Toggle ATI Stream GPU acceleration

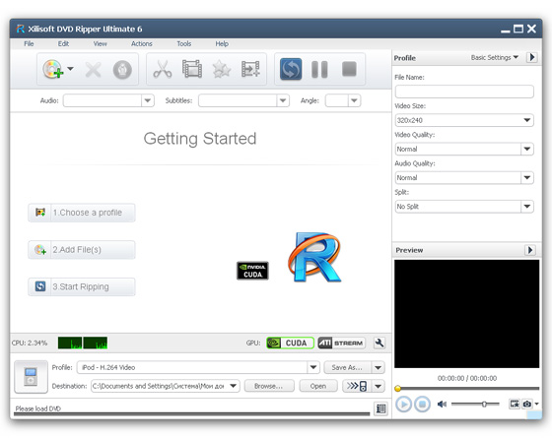pos(341,343)
